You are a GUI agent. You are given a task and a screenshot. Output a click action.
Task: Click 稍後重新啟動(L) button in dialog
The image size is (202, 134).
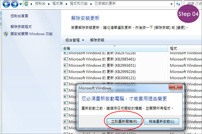tap(162, 121)
